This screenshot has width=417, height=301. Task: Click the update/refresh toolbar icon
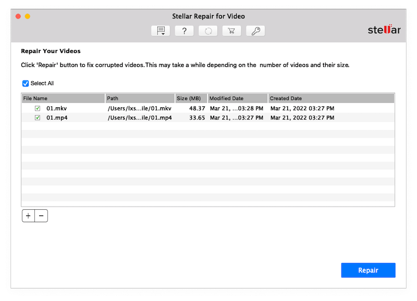coord(208,31)
